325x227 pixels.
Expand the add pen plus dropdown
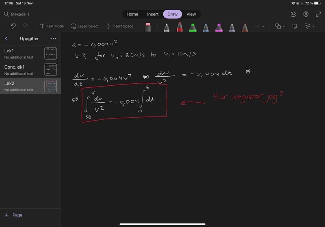pos(259,26)
